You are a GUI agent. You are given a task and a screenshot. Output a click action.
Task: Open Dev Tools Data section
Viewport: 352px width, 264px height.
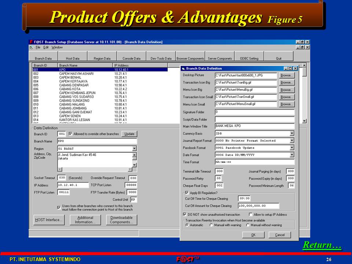click(x=161, y=58)
